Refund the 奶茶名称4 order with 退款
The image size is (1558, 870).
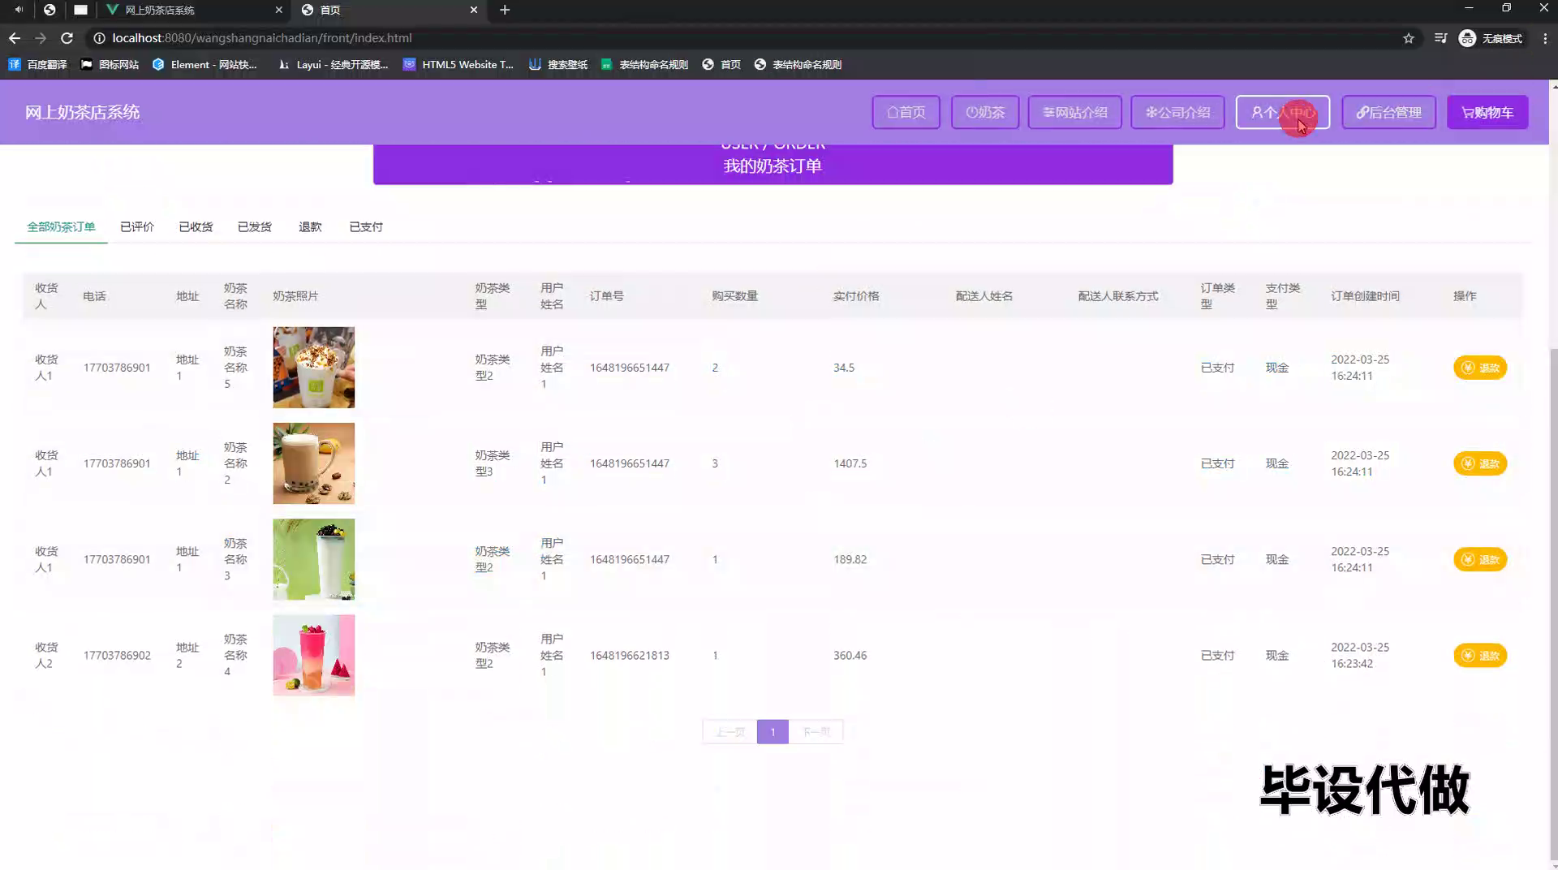tap(1480, 655)
